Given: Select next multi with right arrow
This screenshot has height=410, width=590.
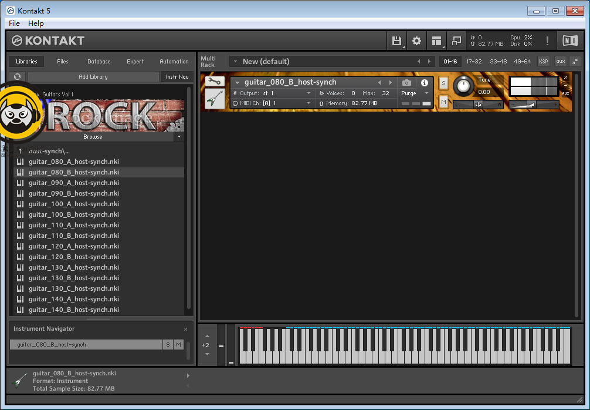Looking at the screenshot, I should tap(429, 62).
